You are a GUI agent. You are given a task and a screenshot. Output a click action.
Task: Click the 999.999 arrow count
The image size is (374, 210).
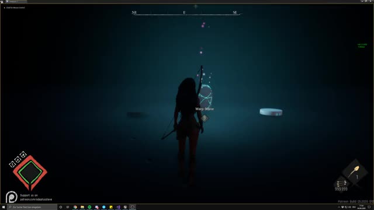pyautogui.click(x=341, y=189)
